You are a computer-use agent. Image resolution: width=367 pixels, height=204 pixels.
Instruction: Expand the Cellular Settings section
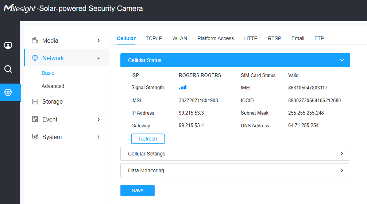point(341,154)
